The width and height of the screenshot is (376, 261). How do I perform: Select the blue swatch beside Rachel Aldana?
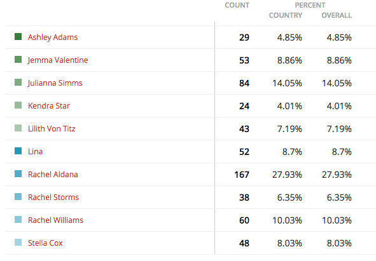(x=18, y=174)
